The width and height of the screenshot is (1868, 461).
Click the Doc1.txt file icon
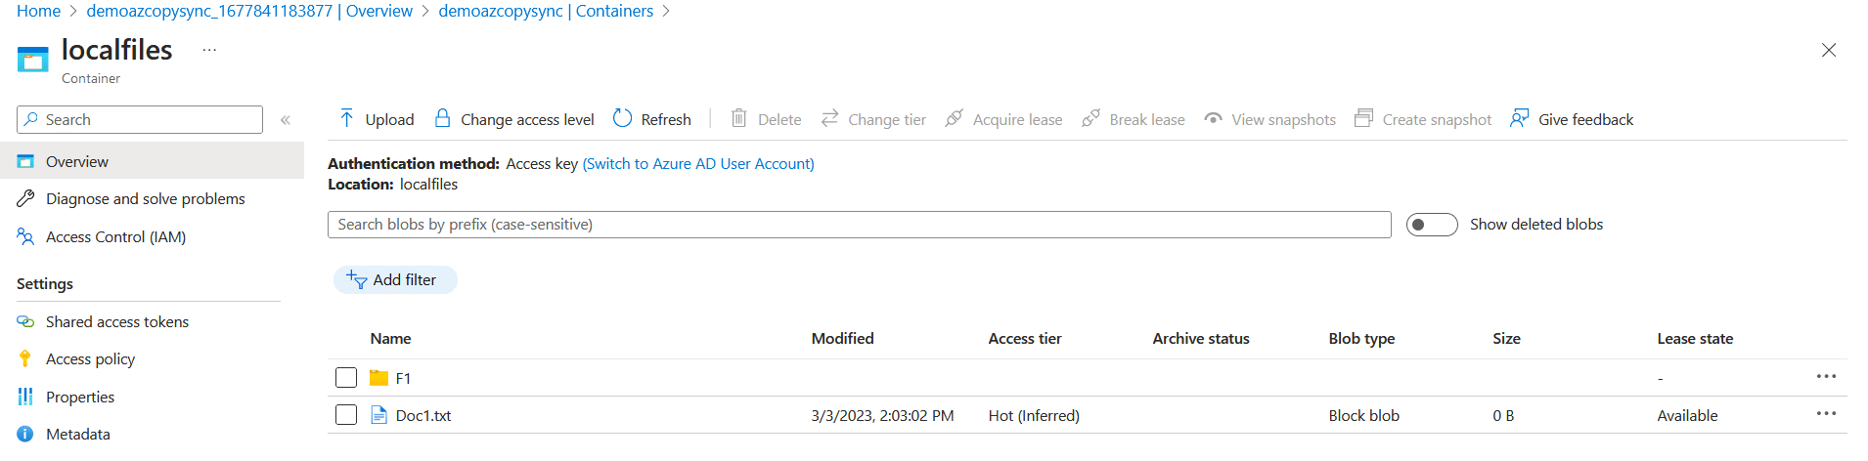[379, 415]
